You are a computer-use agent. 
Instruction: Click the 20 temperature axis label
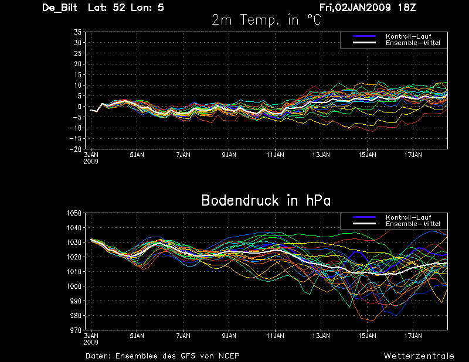pyautogui.click(x=78, y=64)
